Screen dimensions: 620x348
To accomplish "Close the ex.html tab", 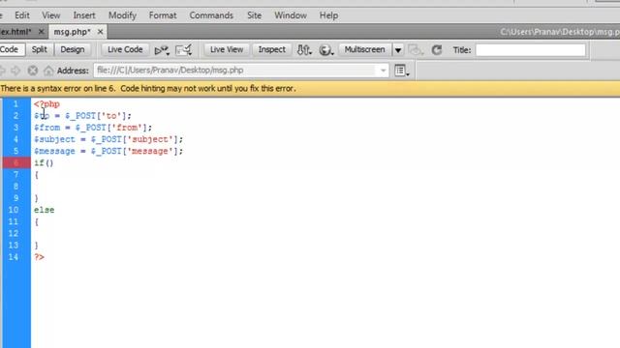I will (x=41, y=32).
